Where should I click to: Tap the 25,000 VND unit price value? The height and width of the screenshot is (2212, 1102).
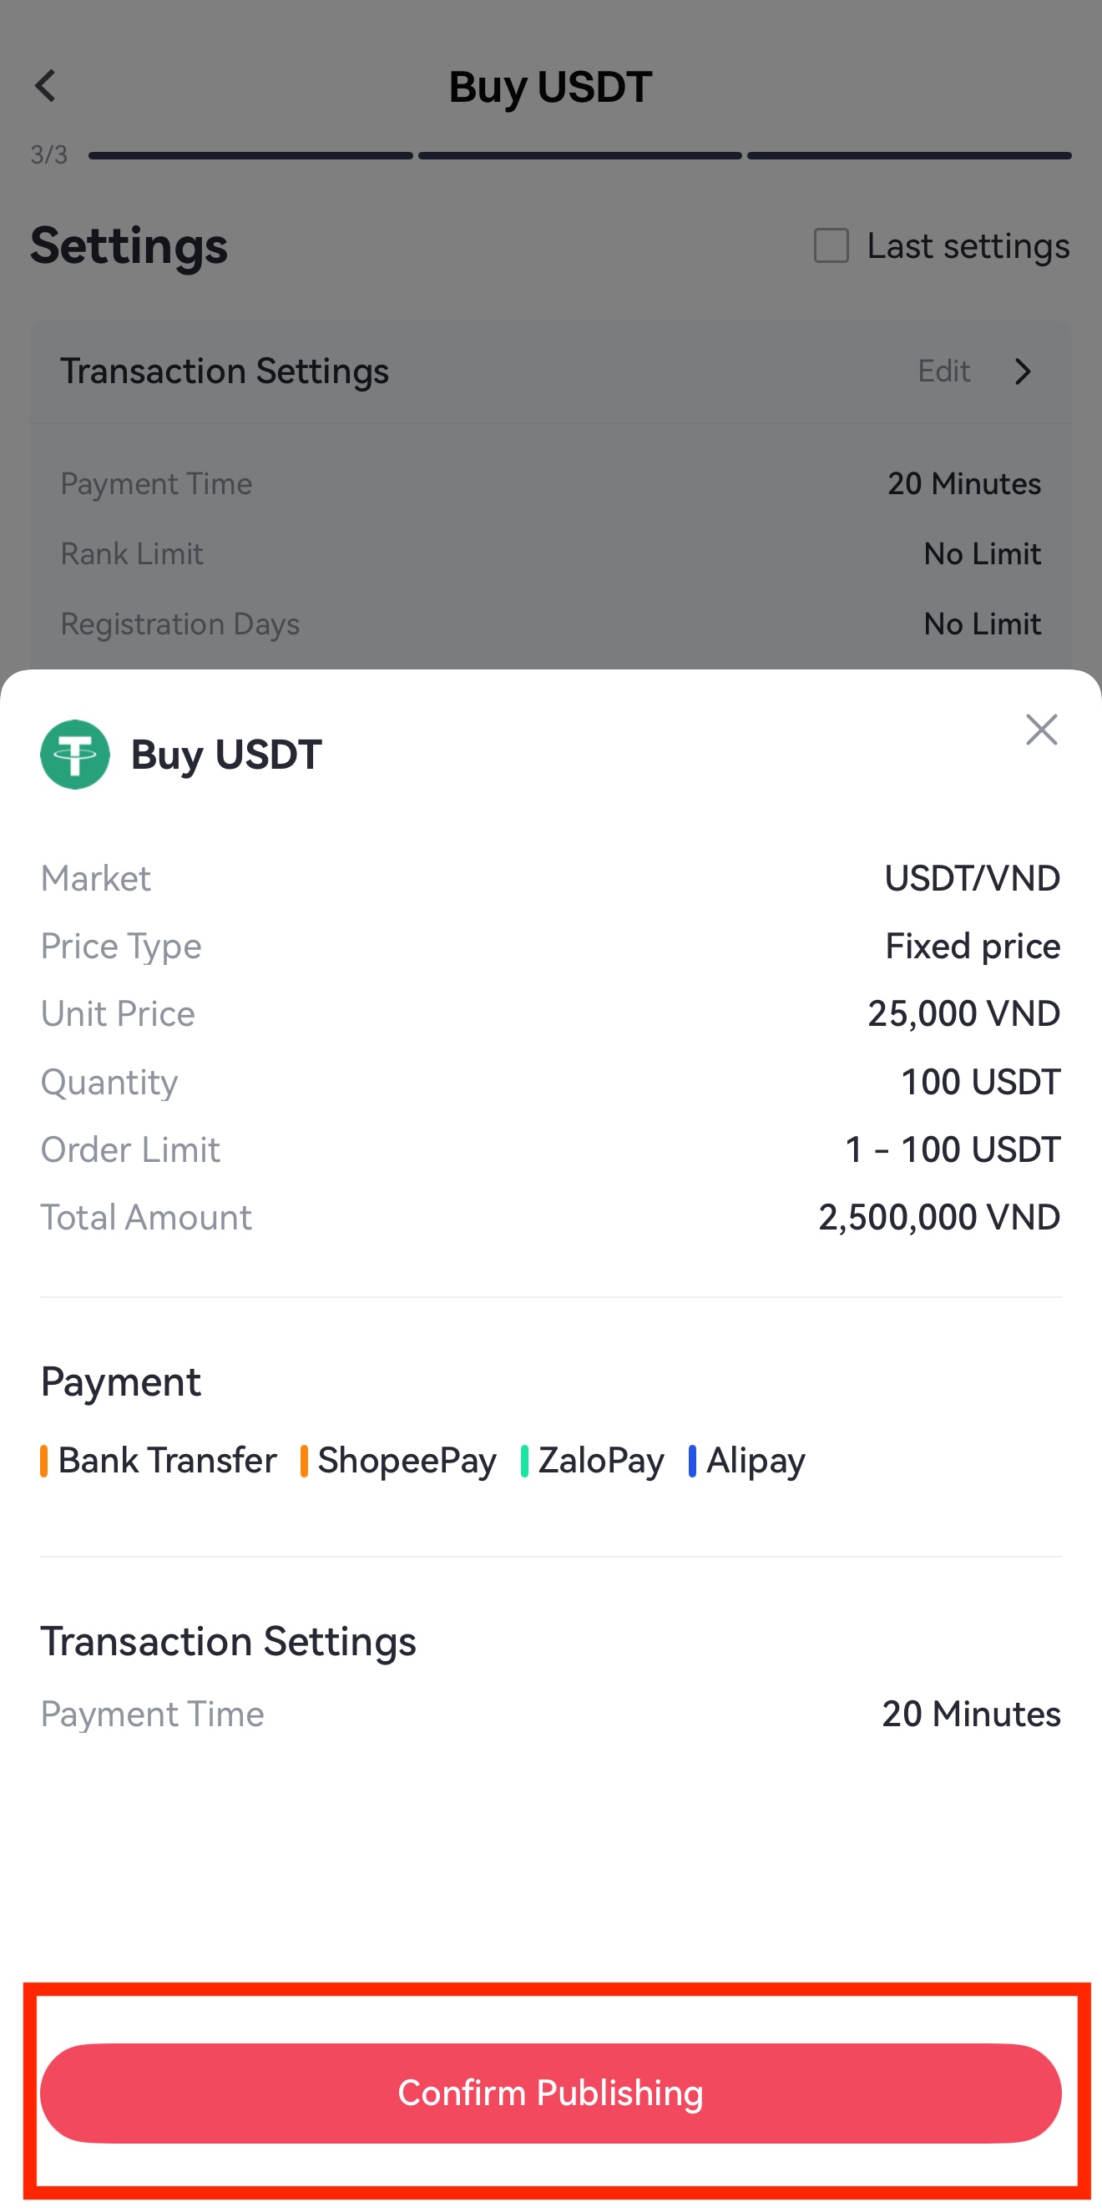(x=963, y=1013)
